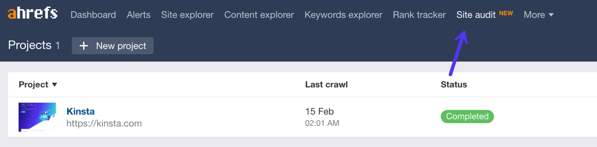This screenshot has height=147, width=597.
Task: Click the New project button
Action: click(113, 46)
